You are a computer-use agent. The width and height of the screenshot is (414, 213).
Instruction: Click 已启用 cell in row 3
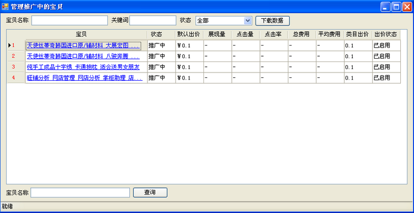(x=387, y=67)
